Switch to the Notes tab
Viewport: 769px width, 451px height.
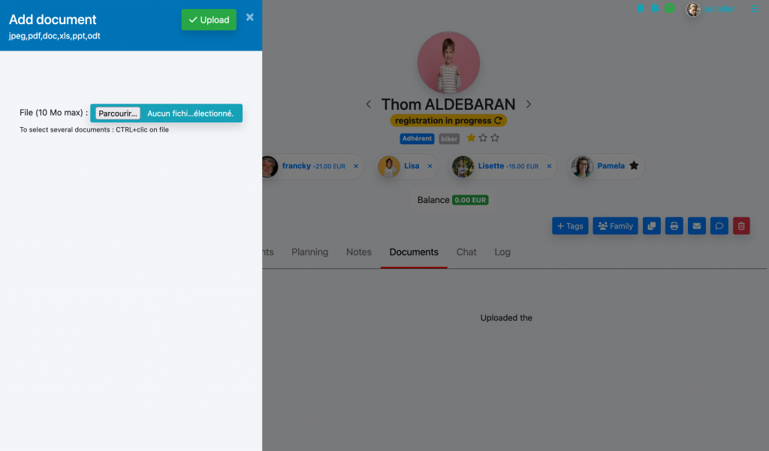coord(359,253)
